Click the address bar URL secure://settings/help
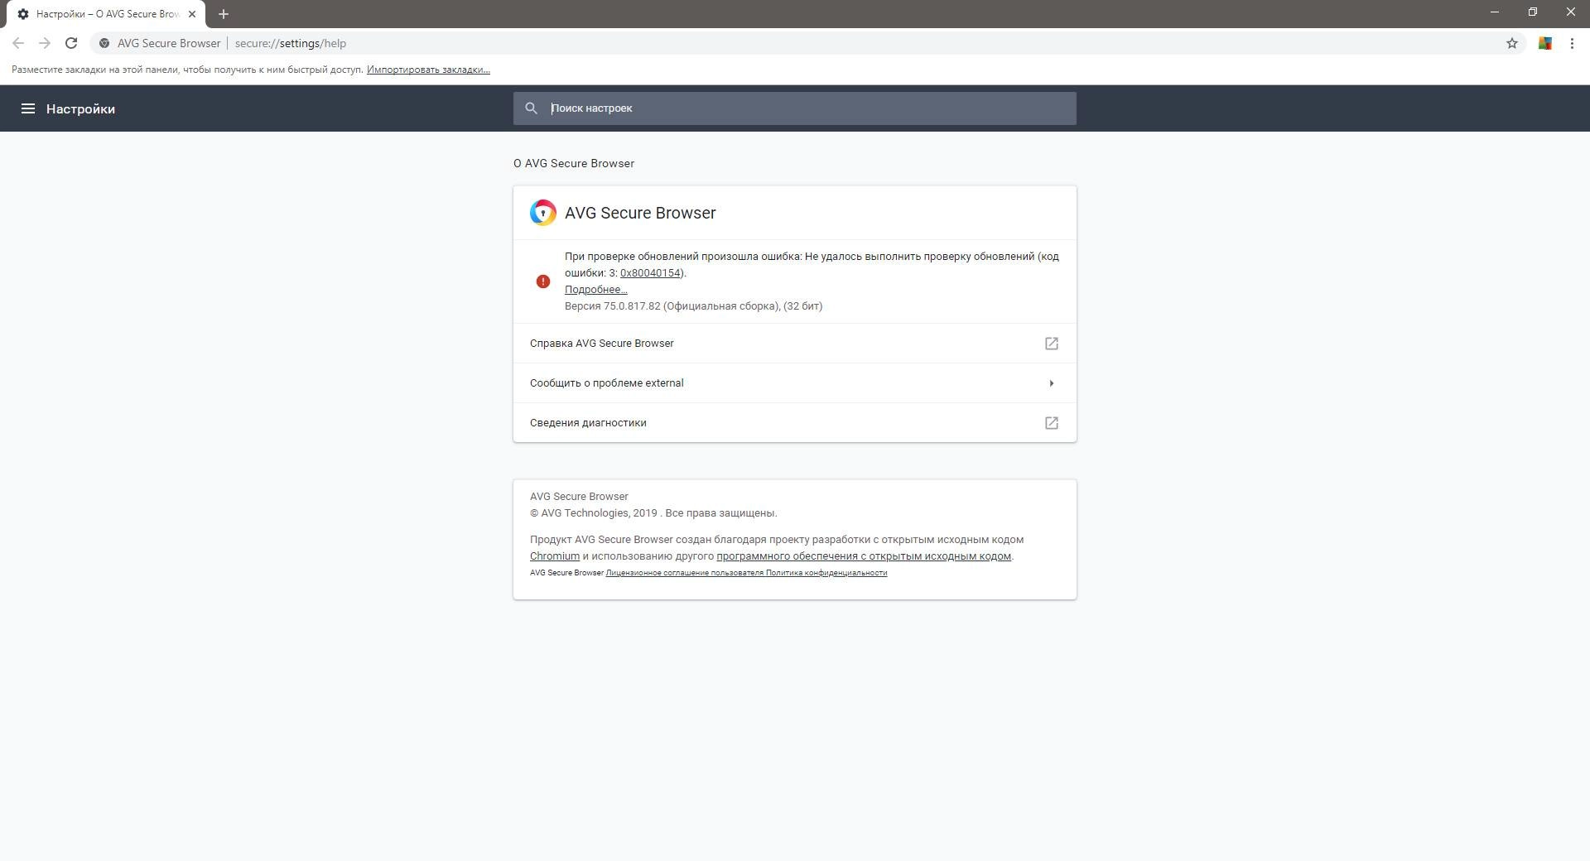This screenshot has height=861, width=1590. pos(291,43)
